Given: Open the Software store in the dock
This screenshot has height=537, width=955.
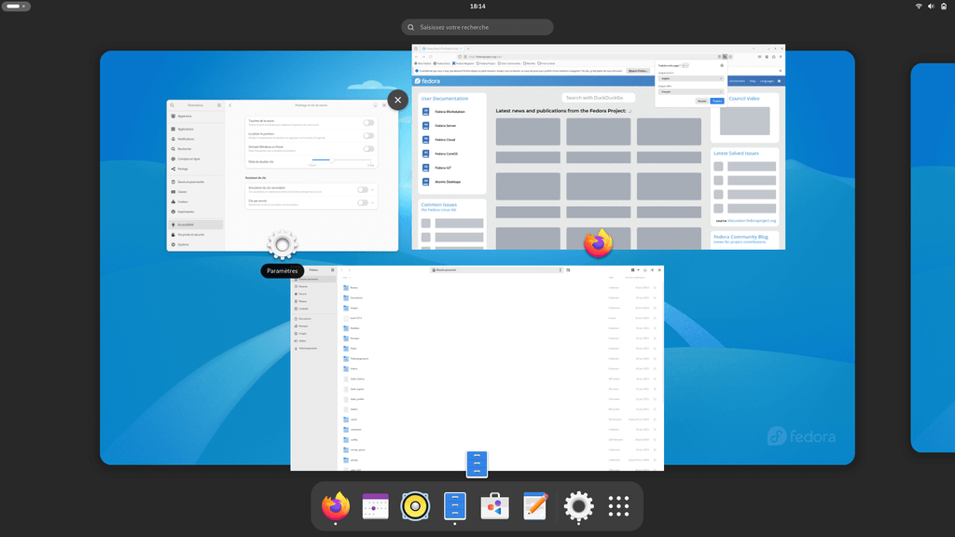Looking at the screenshot, I should [x=494, y=506].
